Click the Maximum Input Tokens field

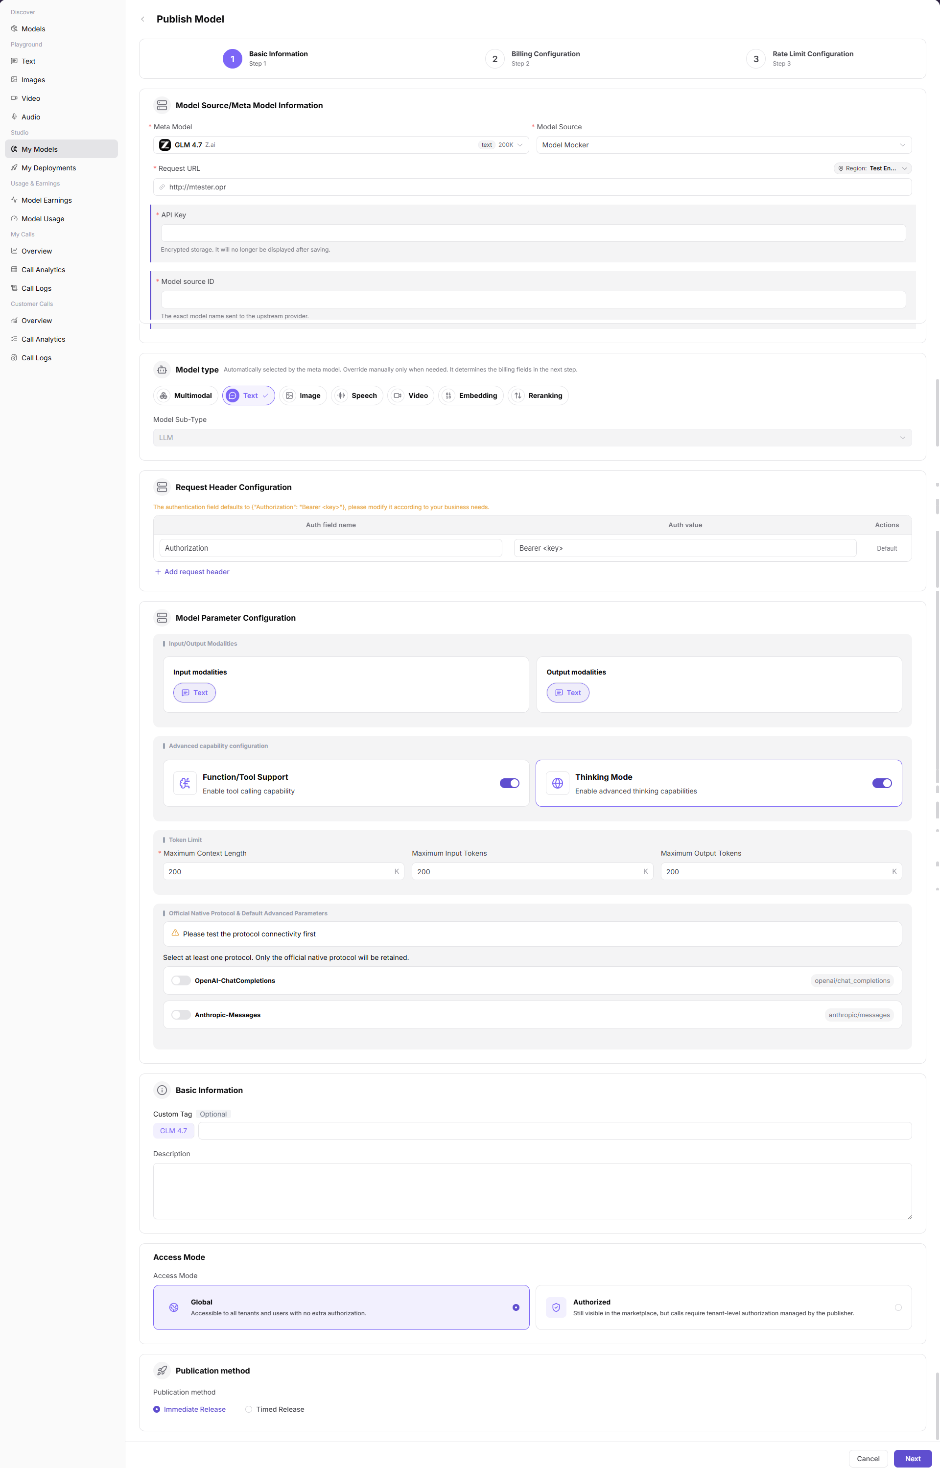click(532, 871)
